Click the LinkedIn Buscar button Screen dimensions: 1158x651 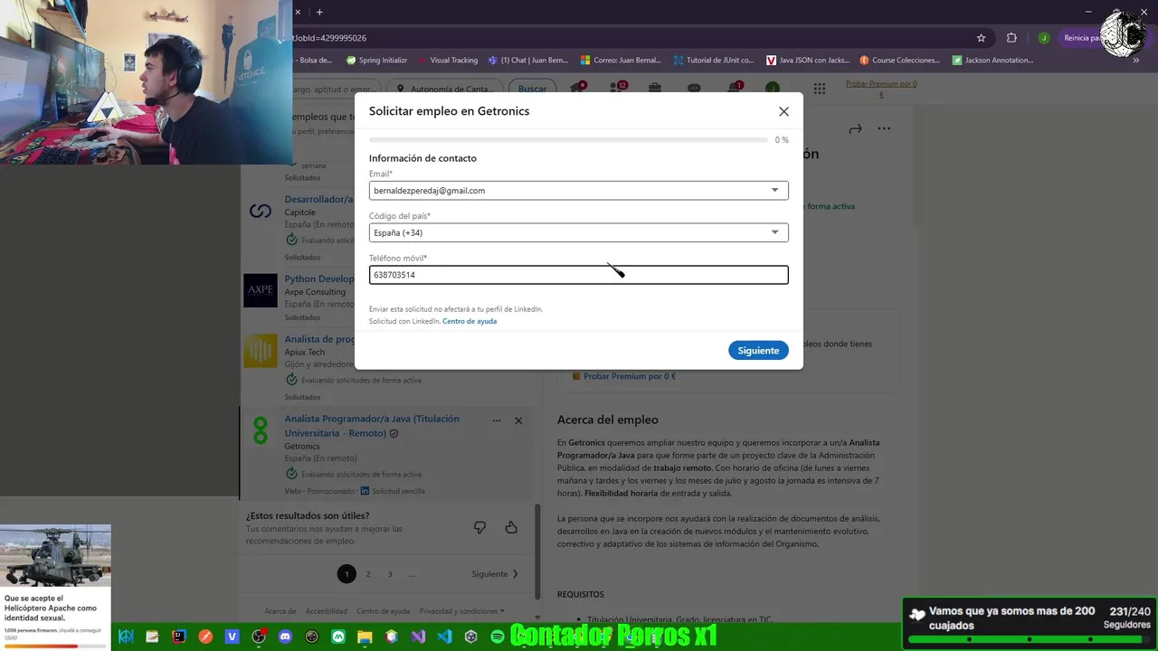[x=533, y=89]
